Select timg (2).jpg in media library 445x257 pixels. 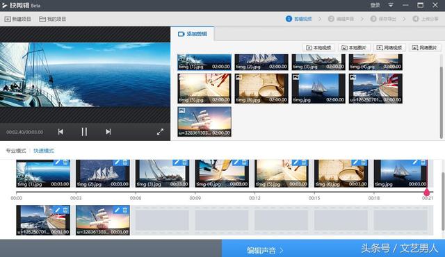261,62
